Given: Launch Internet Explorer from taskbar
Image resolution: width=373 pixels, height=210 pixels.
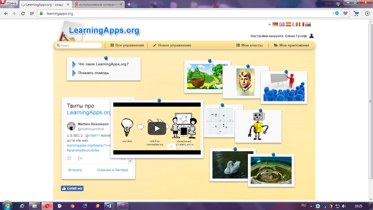Looking at the screenshot, I should point(22,206).
